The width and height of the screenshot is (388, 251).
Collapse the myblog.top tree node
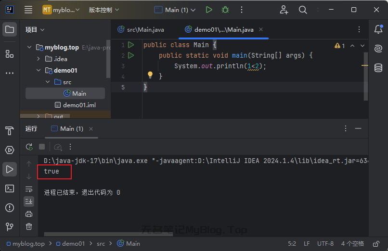29,47
